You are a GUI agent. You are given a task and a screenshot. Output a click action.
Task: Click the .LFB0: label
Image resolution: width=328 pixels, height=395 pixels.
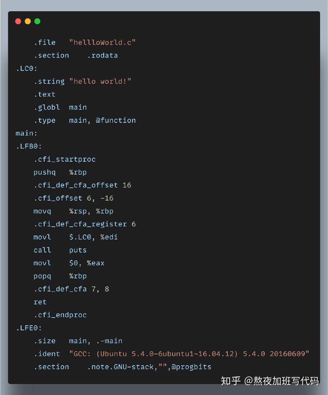(x=29, y=146)
